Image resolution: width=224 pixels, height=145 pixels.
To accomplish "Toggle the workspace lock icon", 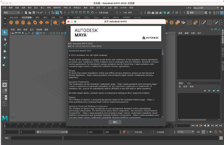I will tap(221, 8).
